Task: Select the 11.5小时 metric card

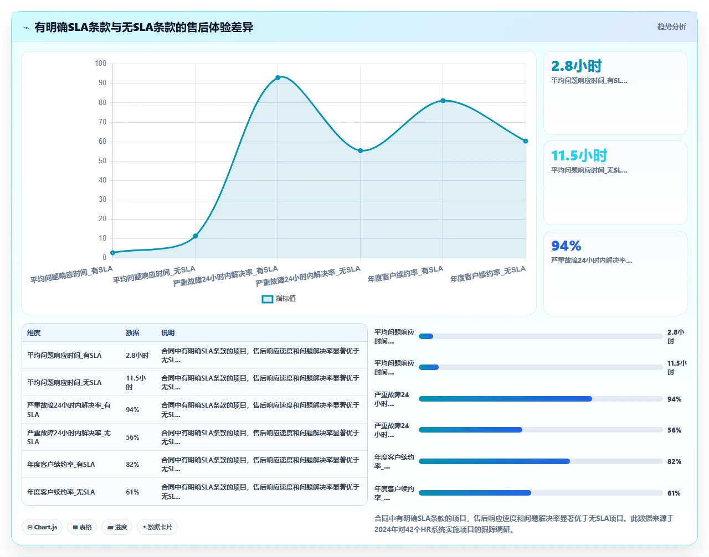Action: point(615,183)
